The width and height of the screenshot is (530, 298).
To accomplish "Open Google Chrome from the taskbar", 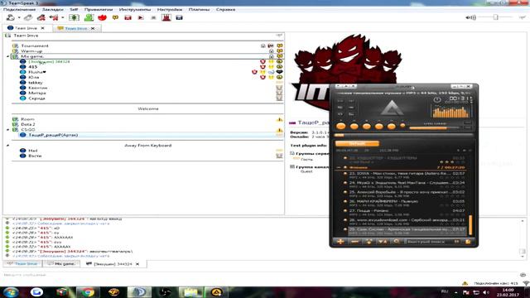I will (x=88, y=292).
